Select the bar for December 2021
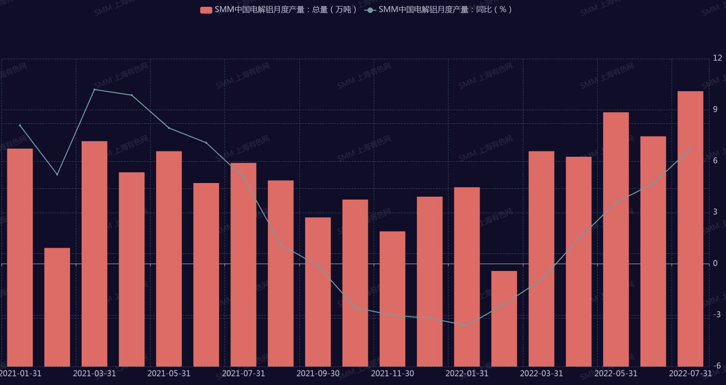Viewport: 726px width, 385px height. point(430,282)
